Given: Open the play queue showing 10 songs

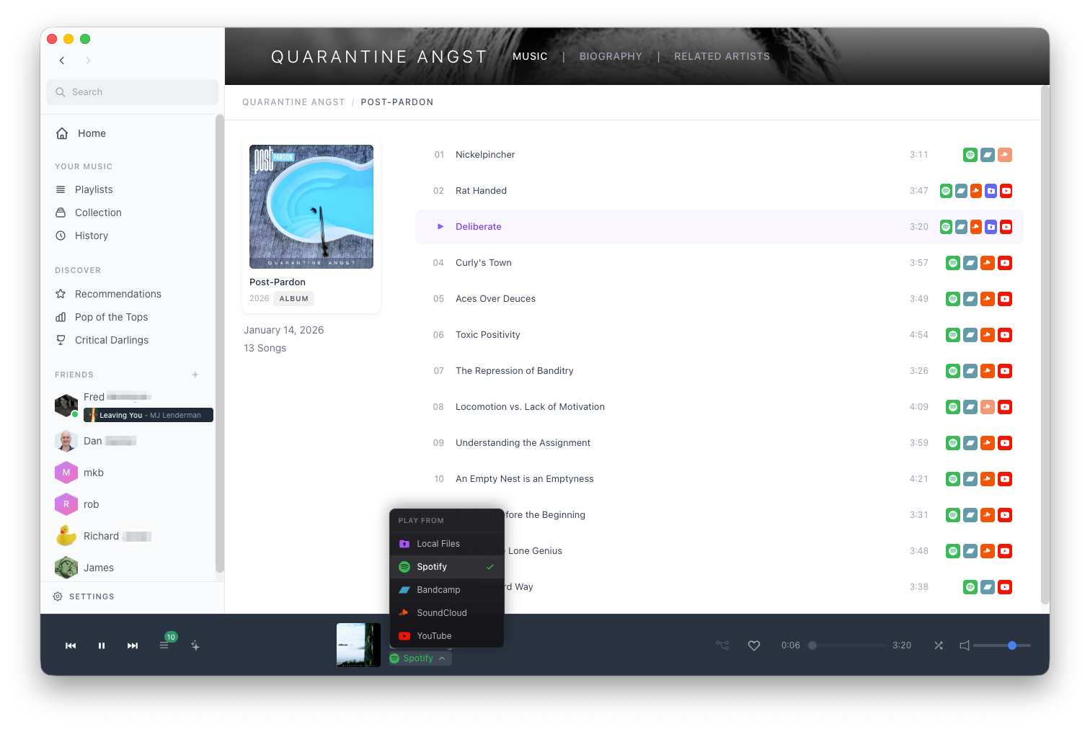Looking at the screenshot, I should (x=165, y=645).
